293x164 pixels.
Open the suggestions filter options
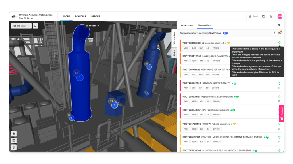point(279,33)
